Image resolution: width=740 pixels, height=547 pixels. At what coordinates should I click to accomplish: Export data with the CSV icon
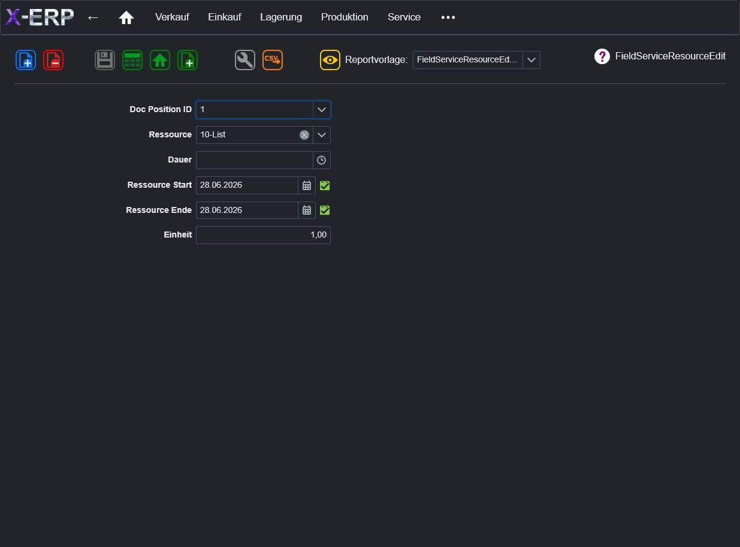coord(273,60)
